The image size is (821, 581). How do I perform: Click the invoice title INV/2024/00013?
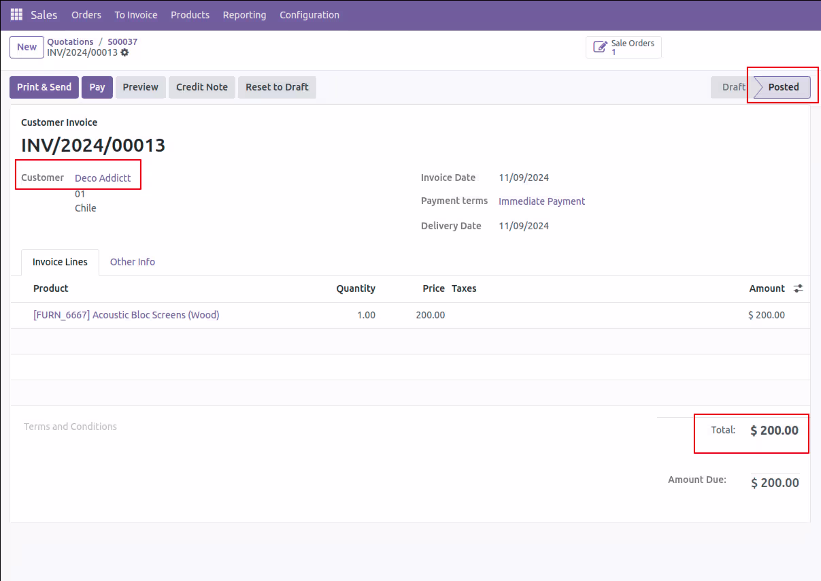(93, 146)
